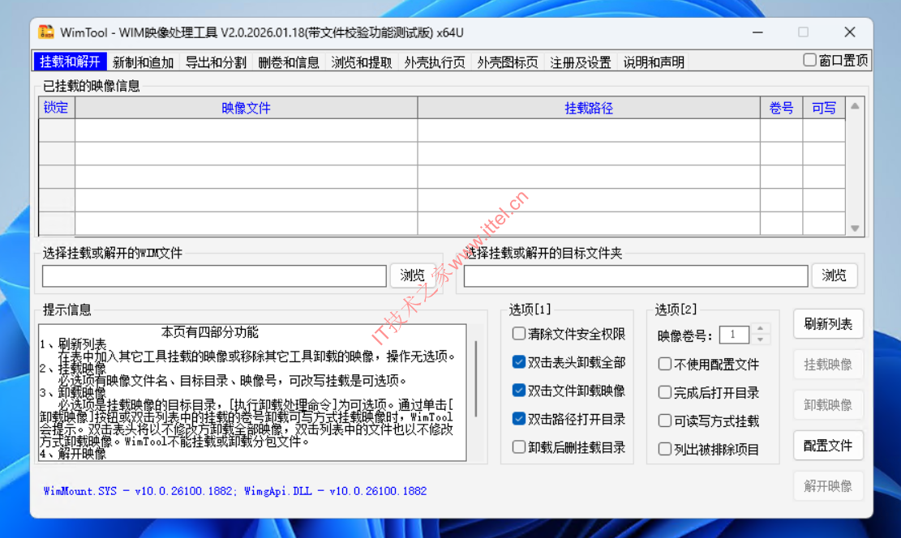Screen dimensions: 901x538
Task: Click the WimTool app icon in title bar
Action: pyautogui.click(x=47, y=32)
